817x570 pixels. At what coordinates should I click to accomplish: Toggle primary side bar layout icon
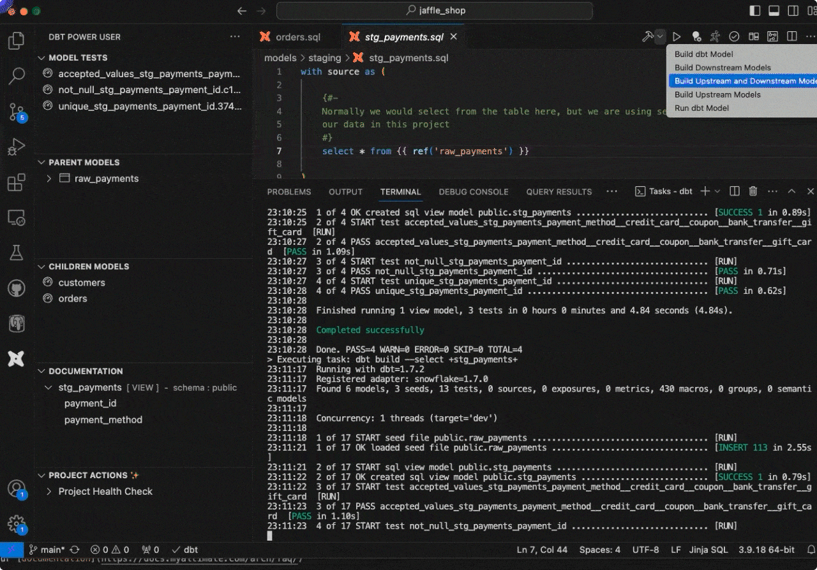[x=755, y=11]
